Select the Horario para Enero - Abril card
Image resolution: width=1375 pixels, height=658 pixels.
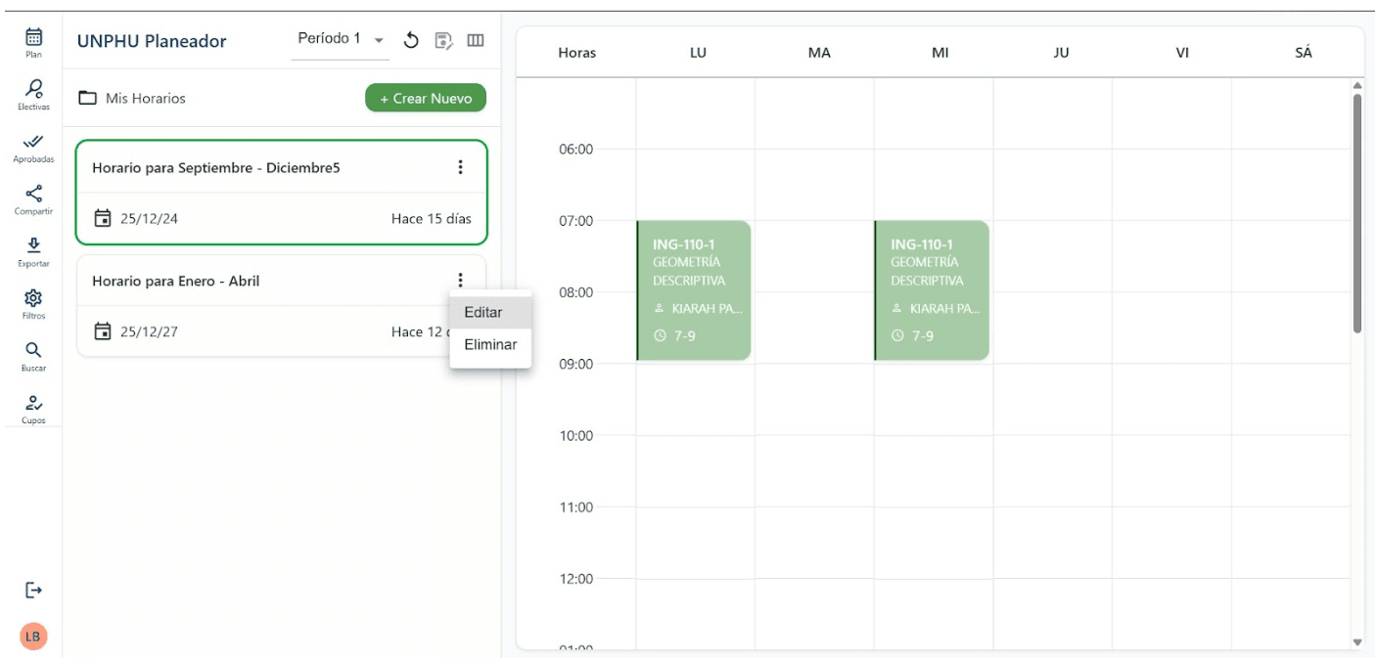(282, 306)
